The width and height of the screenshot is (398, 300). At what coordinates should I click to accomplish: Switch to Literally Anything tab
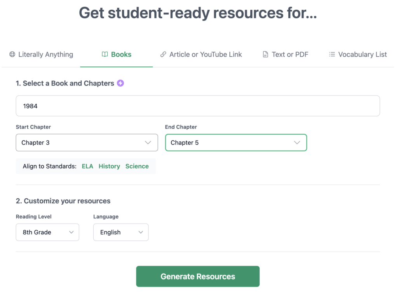pos(41,54)
